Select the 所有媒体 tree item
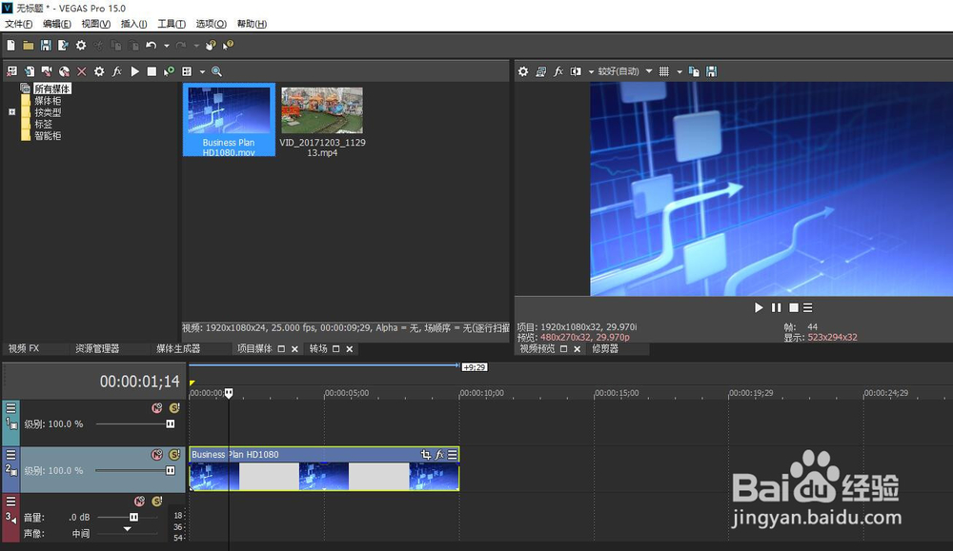The width and height of the screenshot is (953, 551). [52, 89]
